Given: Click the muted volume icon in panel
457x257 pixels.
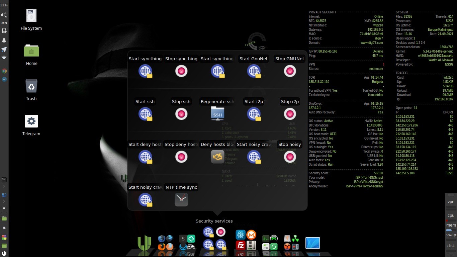Looking at the screenshot, I should [x=4, y=15].
